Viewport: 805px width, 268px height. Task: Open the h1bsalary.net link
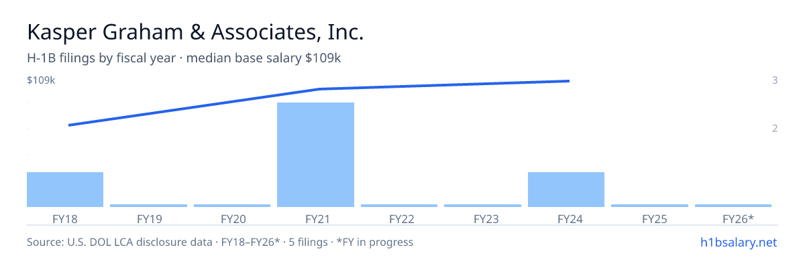(738, 242)
